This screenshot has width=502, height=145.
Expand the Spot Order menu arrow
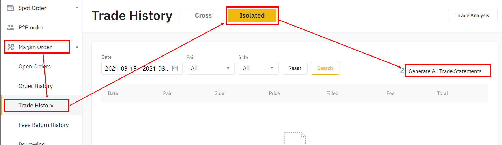coord(77,8)
